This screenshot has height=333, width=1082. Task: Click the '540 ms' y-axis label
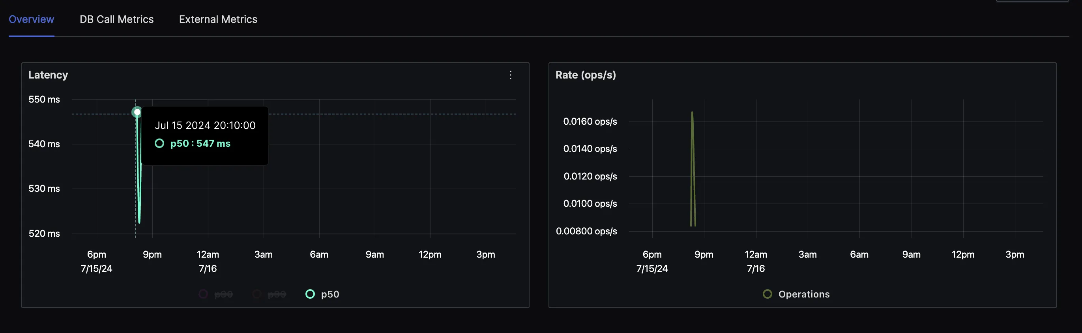point(44,144)
